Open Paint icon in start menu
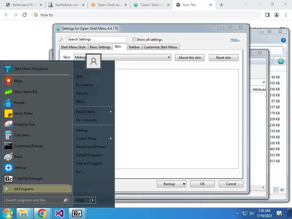The height and width of the screenshot is (219, 292). [x=8, y=157]
